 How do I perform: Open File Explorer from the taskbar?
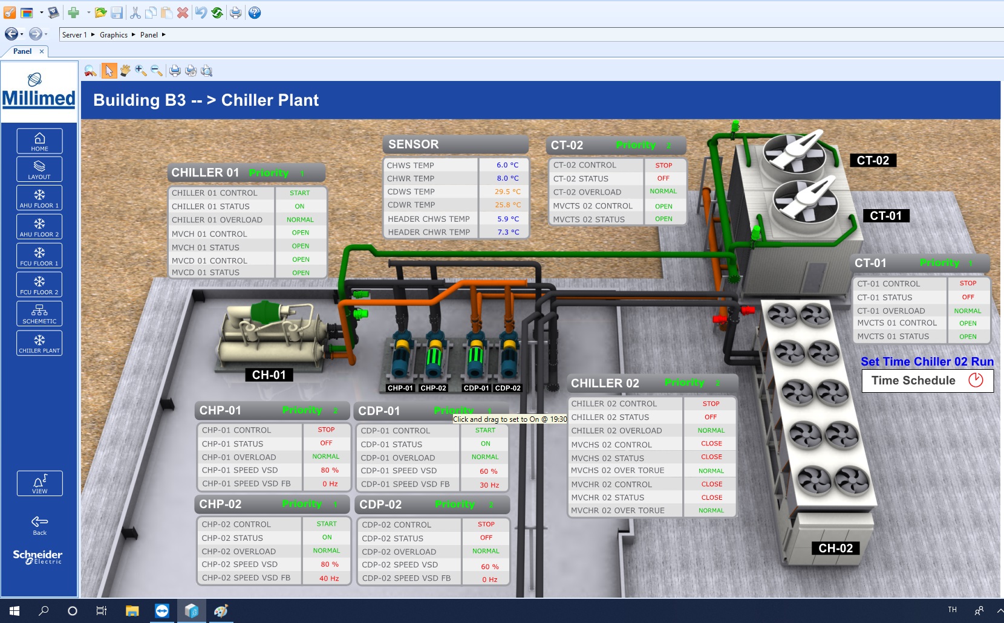(132, 611)
